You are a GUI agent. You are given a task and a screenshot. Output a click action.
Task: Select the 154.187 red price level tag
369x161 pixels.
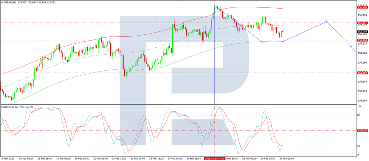click(x=362, y=73)
